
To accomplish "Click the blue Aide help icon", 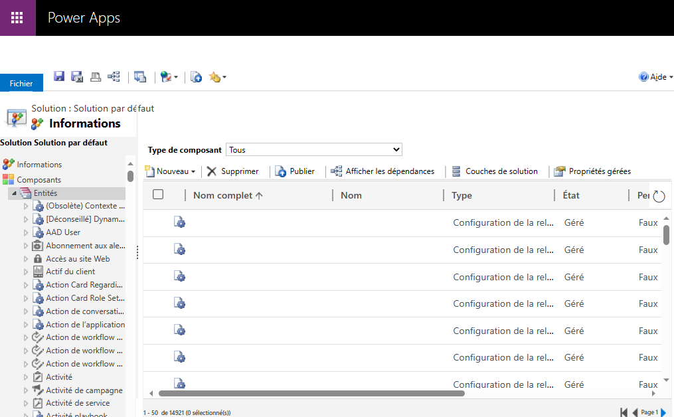I will tap(643, 77).
